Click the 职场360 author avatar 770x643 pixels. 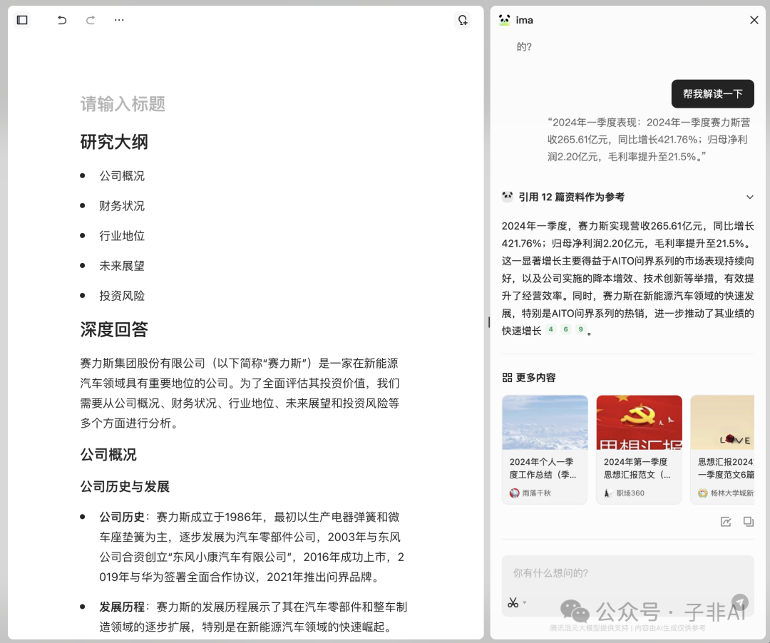608,493
